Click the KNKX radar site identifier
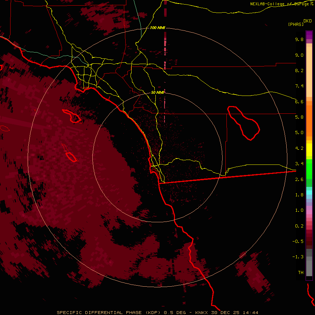 (x=202, y=313)
